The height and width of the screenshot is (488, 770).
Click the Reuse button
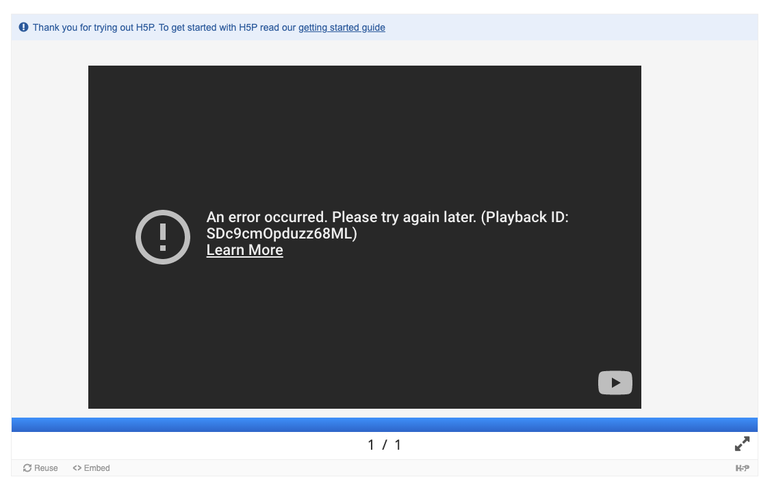point(40,468)
